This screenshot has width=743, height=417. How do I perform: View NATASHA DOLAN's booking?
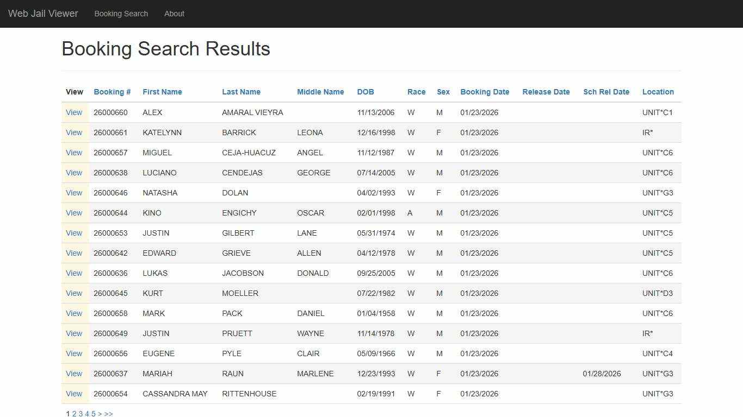(74, 193)
